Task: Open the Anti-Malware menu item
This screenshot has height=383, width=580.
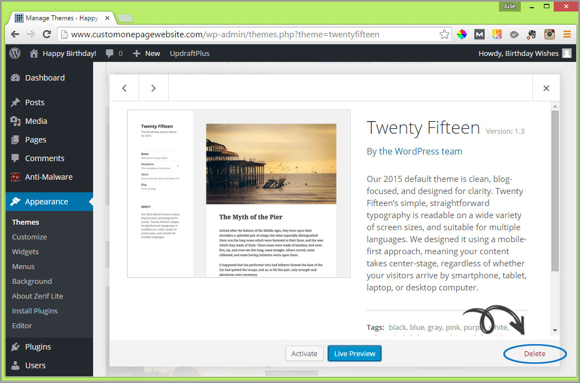Action: tap(49, 177)
